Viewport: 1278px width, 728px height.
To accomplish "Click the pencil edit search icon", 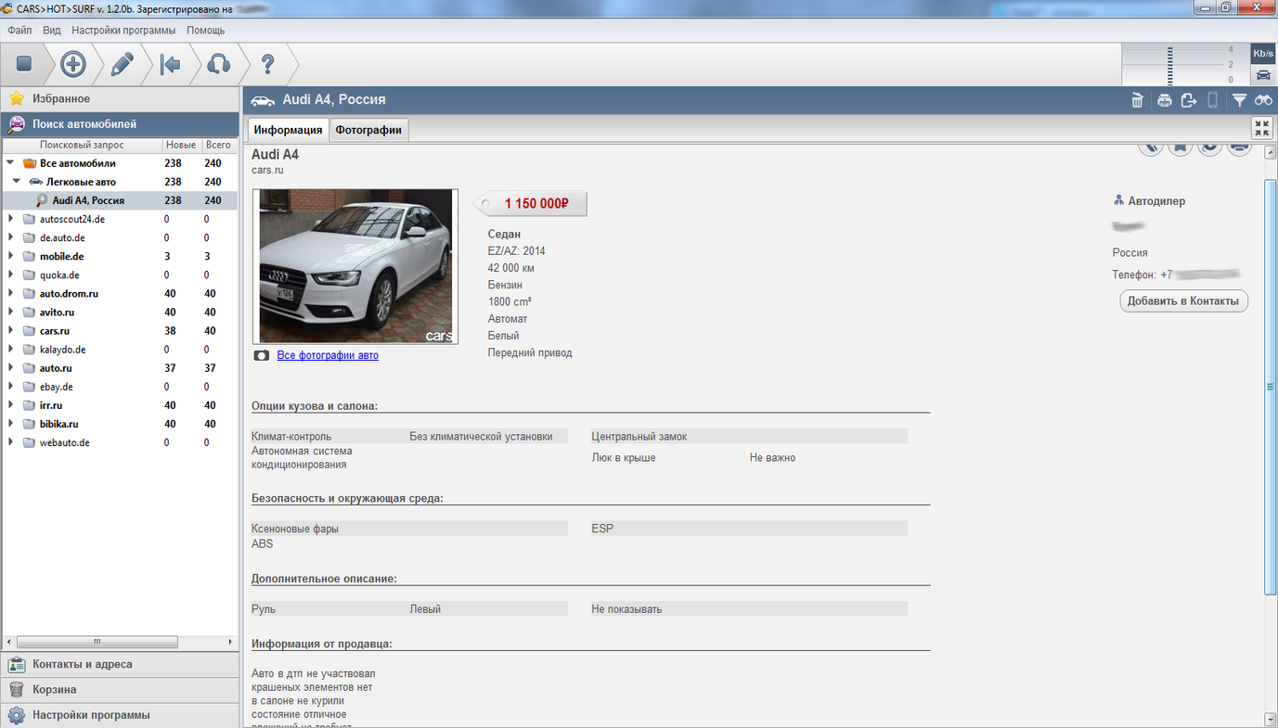I will pos(123,64).
